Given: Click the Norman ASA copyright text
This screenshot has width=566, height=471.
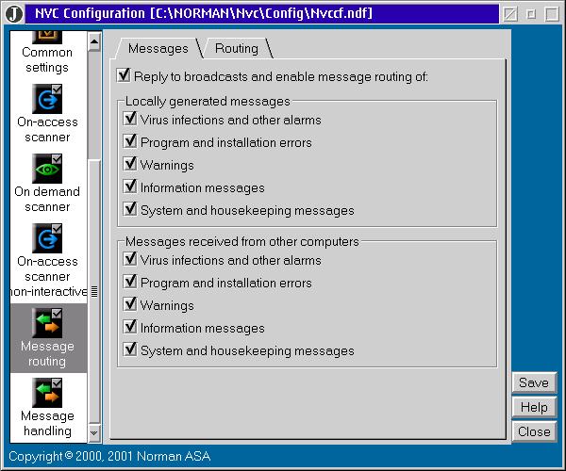Looking at the screenshot, I should [x=109, y=456].
